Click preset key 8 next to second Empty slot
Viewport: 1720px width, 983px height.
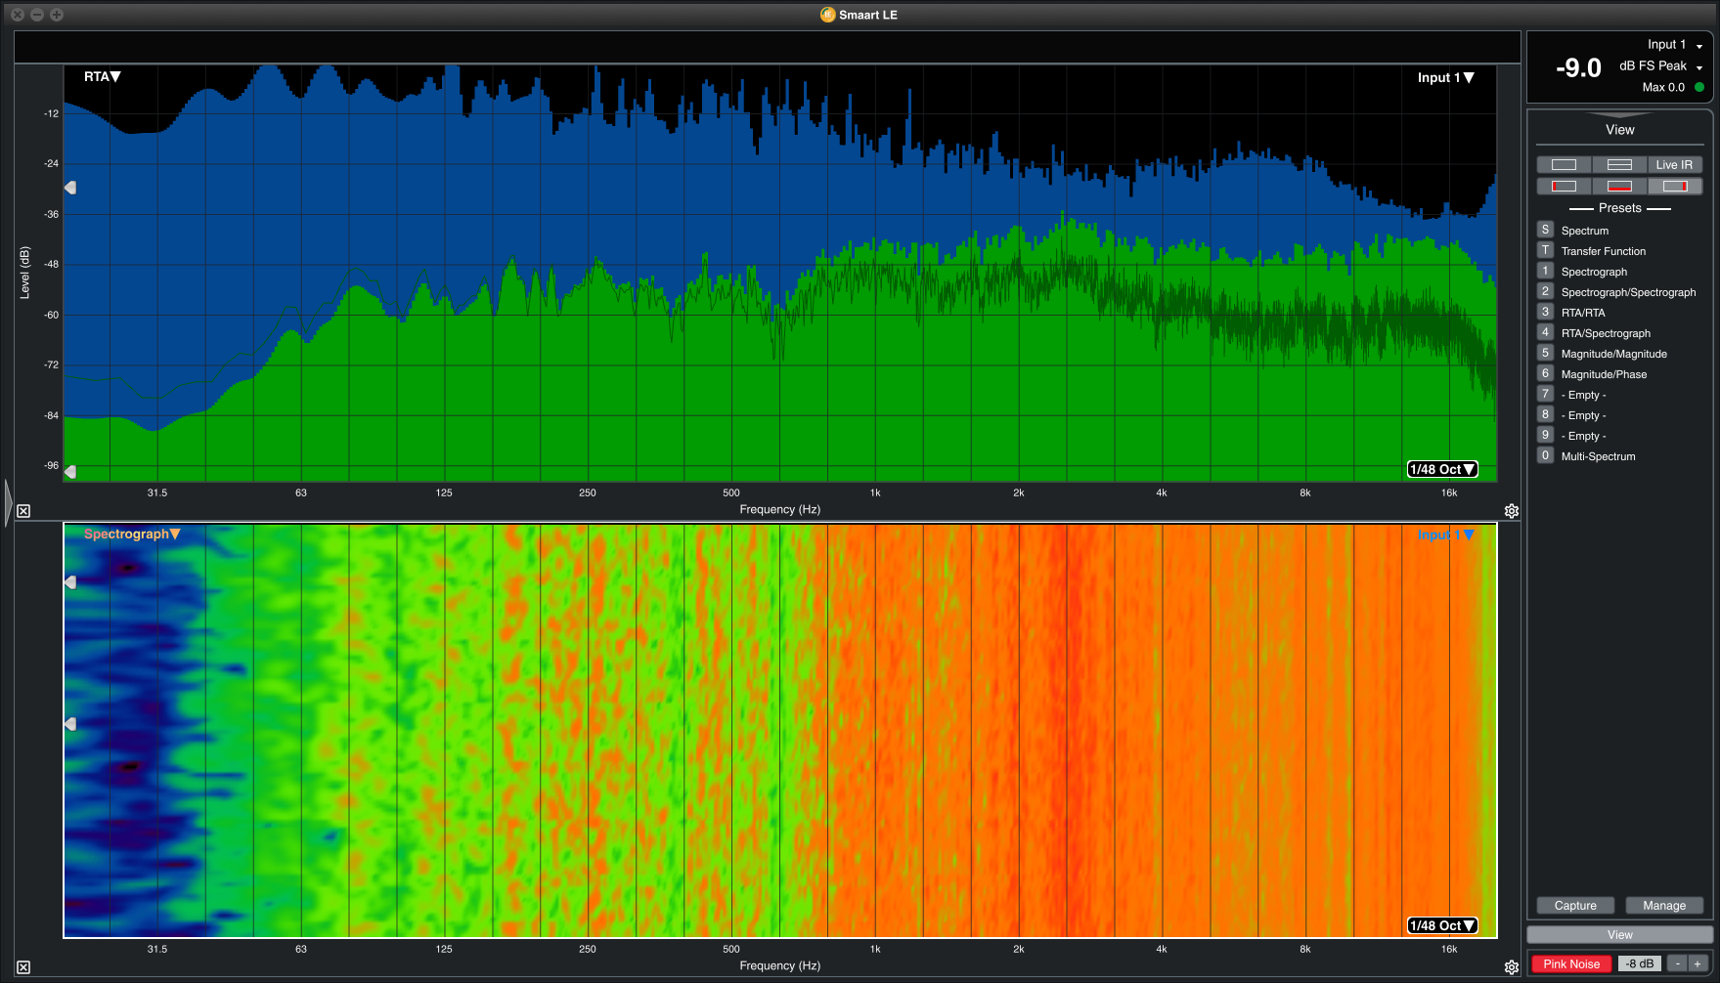tap(1545, 414)
